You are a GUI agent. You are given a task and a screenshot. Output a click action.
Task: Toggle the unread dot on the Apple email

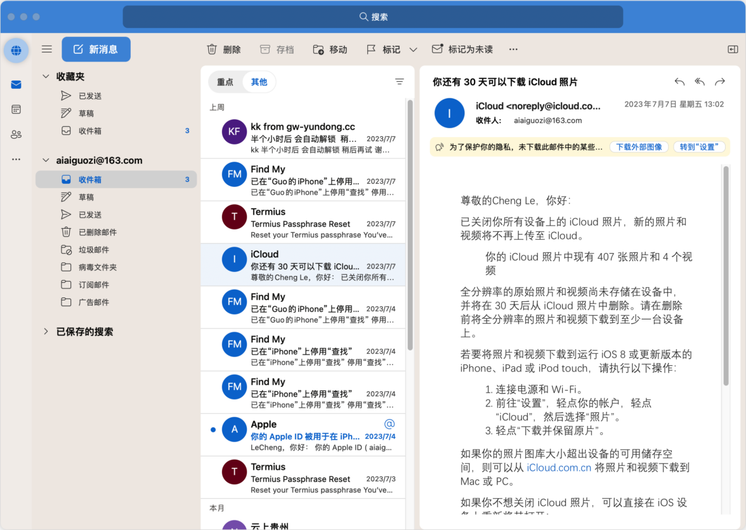(x=213, y=429)
